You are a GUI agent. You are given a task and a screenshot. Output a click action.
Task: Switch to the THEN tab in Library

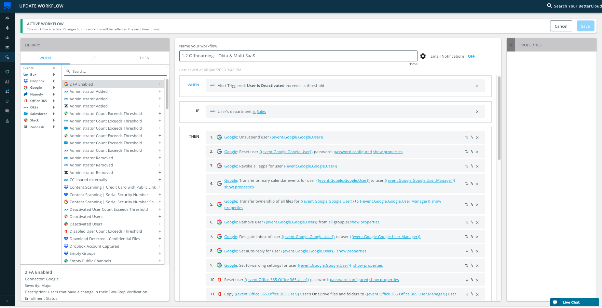(x=144, y=58)
